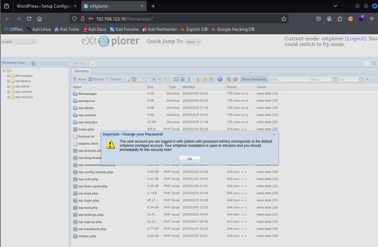Collapse the root folder in the tree
378x247 pixels.
[x=3, y=70]
